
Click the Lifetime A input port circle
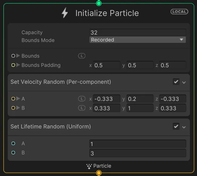pos(13,143)
